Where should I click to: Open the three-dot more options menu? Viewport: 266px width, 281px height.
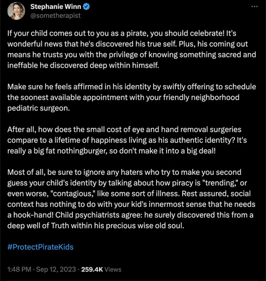point(254,6)
